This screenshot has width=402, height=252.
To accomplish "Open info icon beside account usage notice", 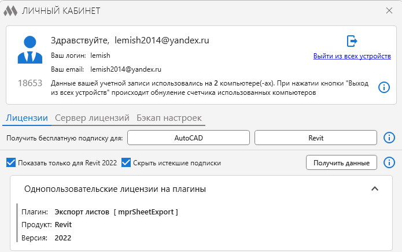I will [x=383, y=87].
